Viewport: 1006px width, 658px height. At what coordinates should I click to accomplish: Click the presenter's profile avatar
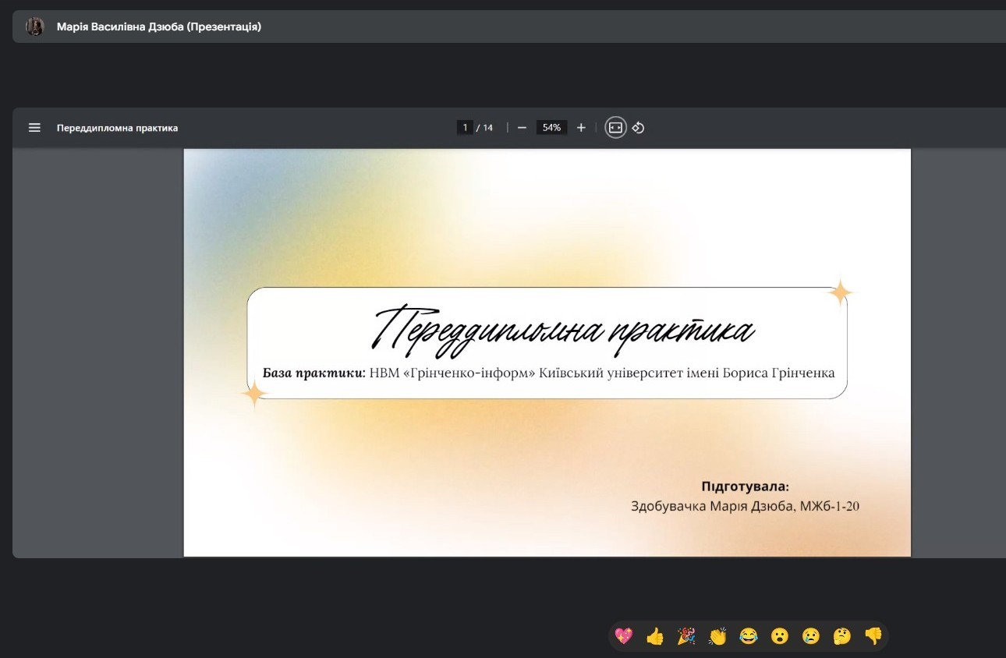pyautogui.click(x=35, y=27)
